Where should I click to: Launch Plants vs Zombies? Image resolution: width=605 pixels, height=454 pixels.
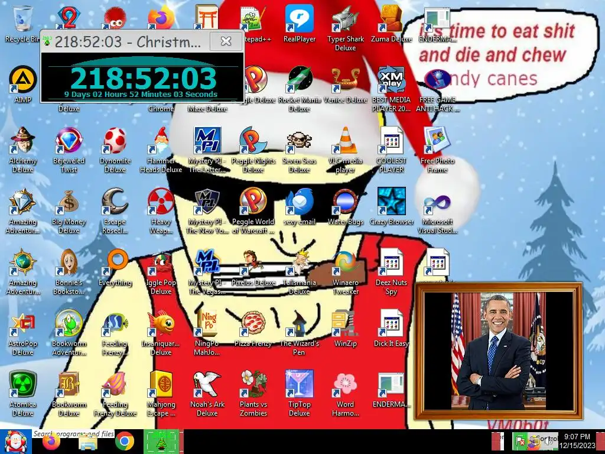[x=253, y=394]
